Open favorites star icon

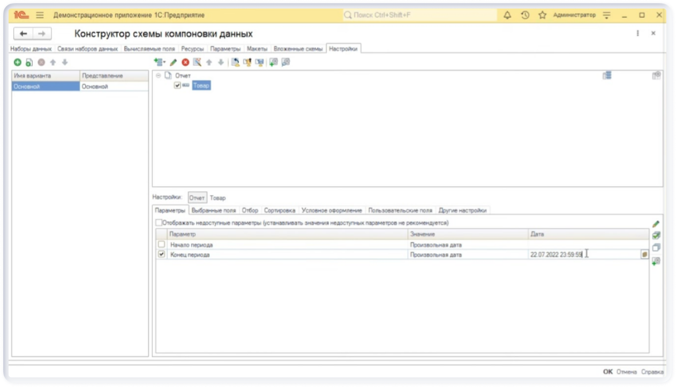point(542,16)
